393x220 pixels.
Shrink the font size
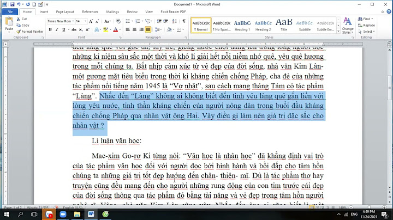pyautogui.click(x=97, y=21)
